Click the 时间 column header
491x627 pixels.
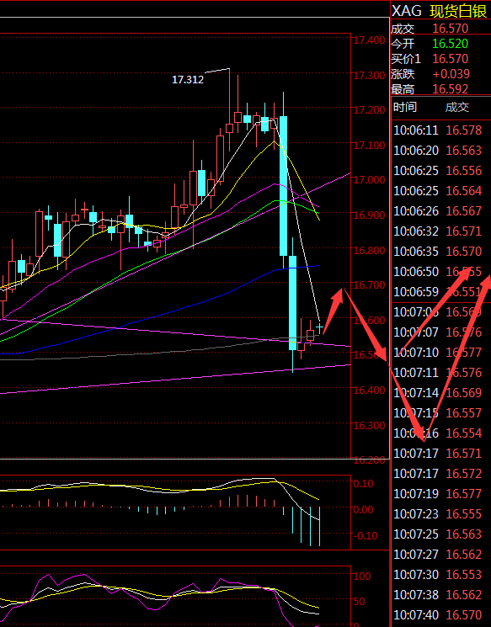(405, 107)
